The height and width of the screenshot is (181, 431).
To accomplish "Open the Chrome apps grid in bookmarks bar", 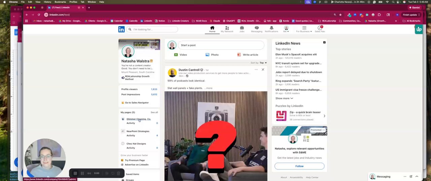I will pos(26,21).
